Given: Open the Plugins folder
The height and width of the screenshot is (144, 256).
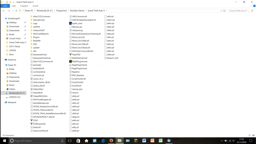Looking at the screenshot, I should pyautogui.click(x=35, y=37).
